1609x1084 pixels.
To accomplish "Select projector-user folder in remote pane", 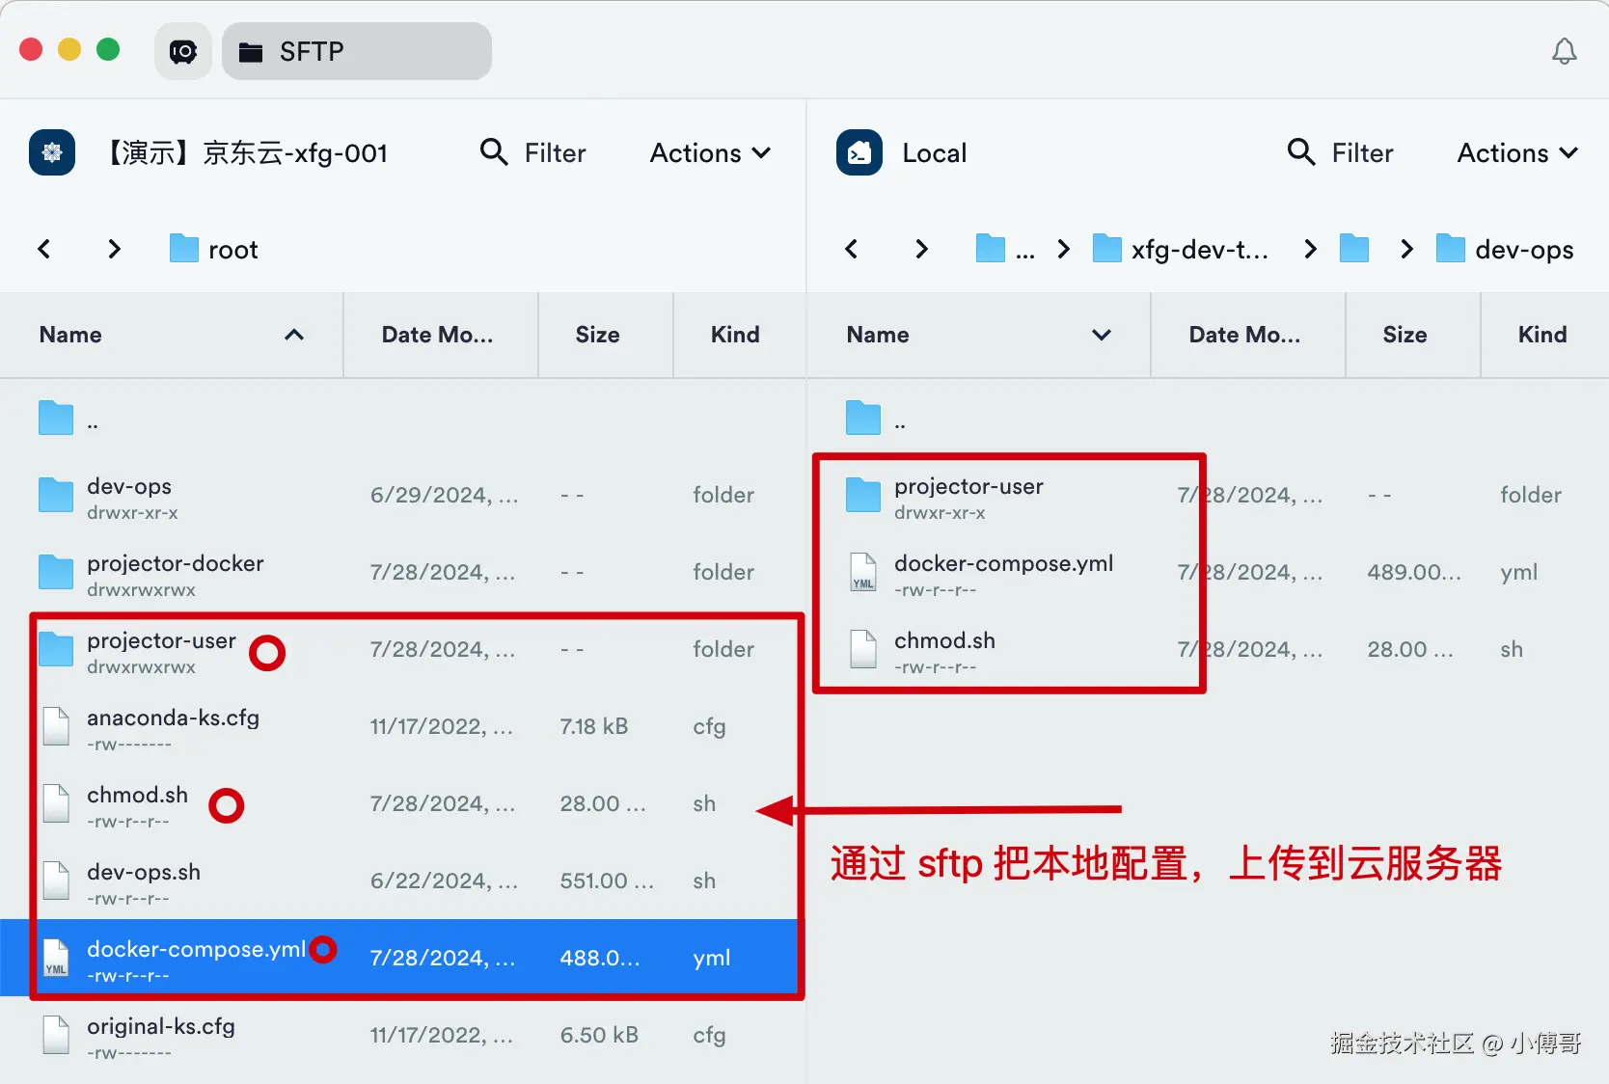I will point(402,649).
